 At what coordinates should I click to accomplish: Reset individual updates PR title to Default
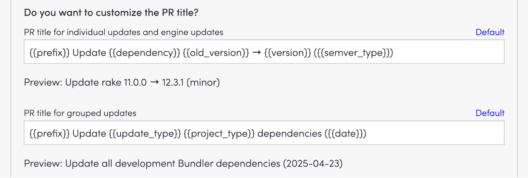[490, 32]
